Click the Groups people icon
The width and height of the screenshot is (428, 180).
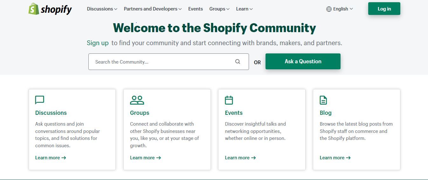[137, 100]
